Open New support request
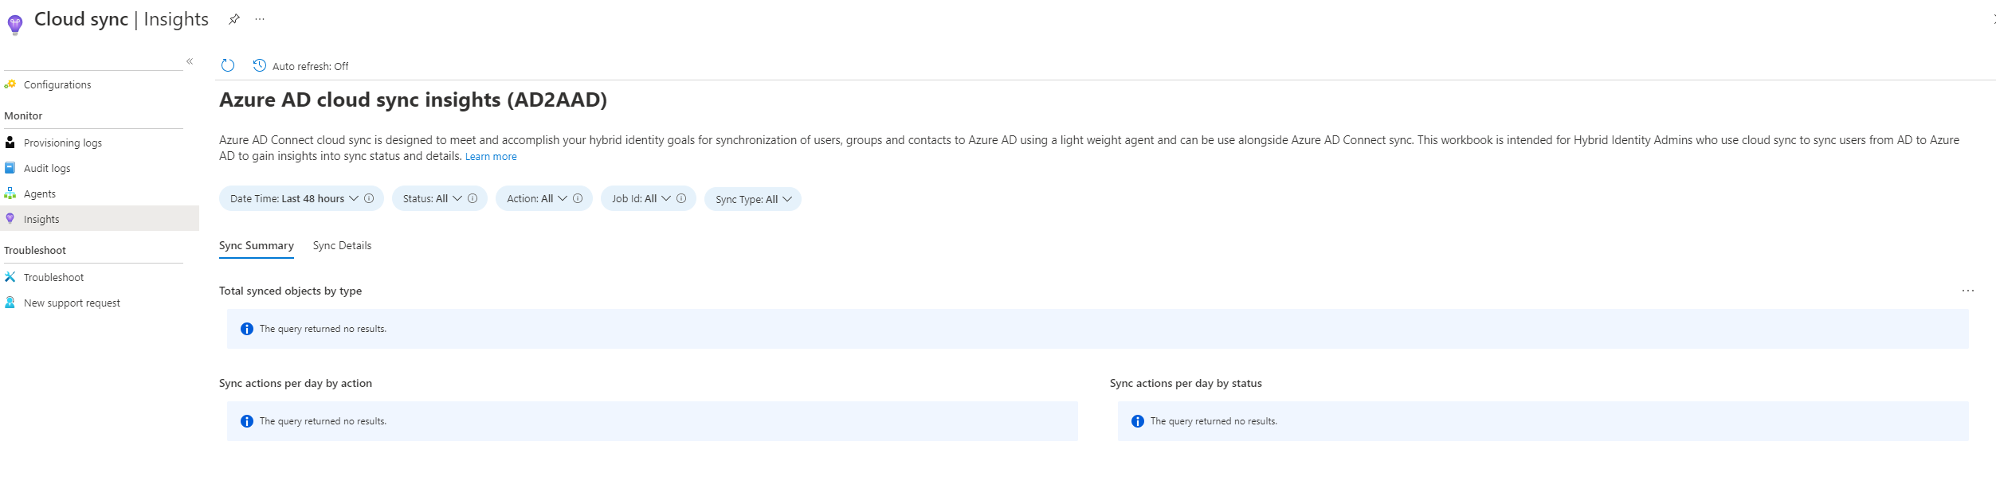The width and height of the screenshot is (1996, 504). pos(72,303)
